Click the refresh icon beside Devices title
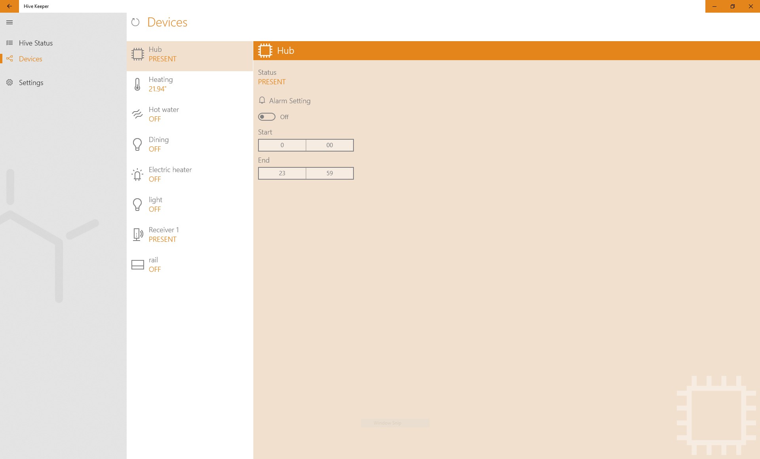The height and width of the screenshot is (459, 760). (x=135, y=22)
